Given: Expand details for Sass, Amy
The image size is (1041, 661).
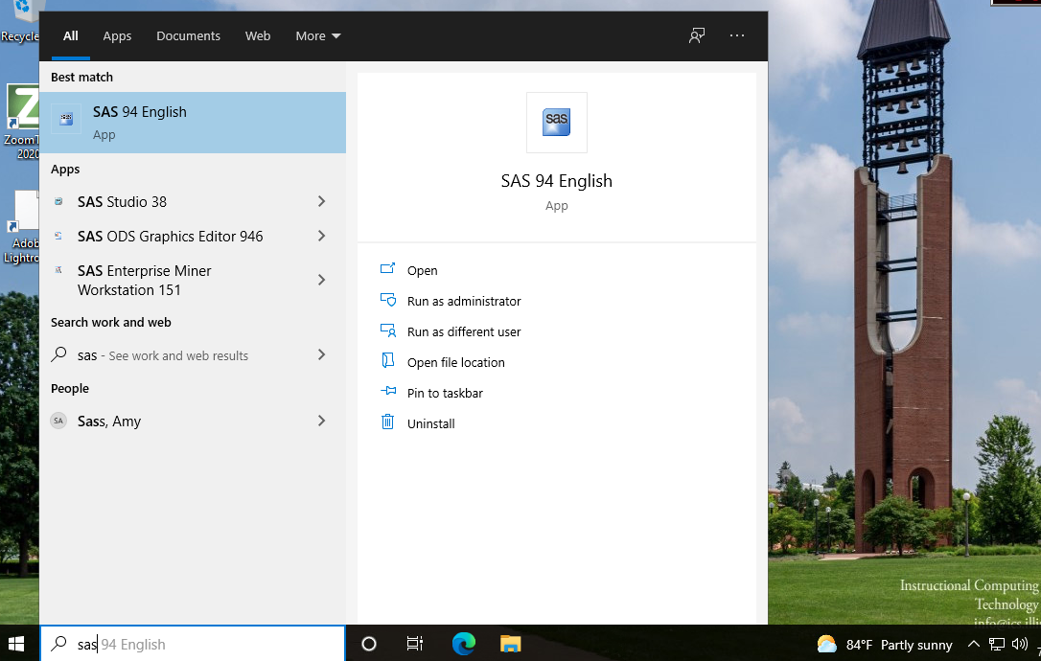Looking at the screenshot, I should tap(321, 421).
